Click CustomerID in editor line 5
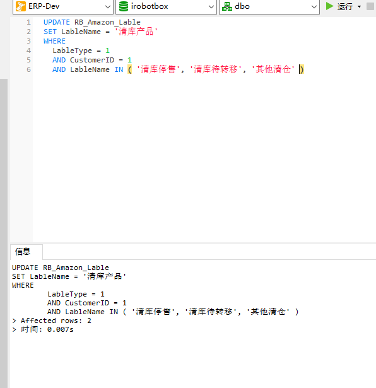The height and width of the screenshot is (388, 376). pyautogui.click(x=92, y=60)
